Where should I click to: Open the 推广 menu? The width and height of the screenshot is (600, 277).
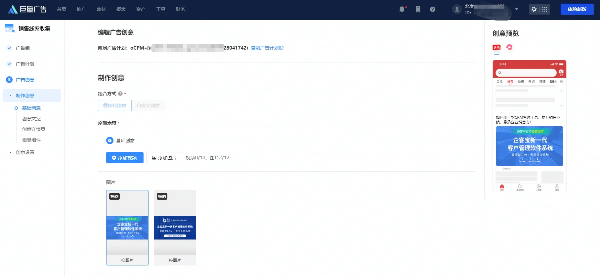(x=81, y=9)
